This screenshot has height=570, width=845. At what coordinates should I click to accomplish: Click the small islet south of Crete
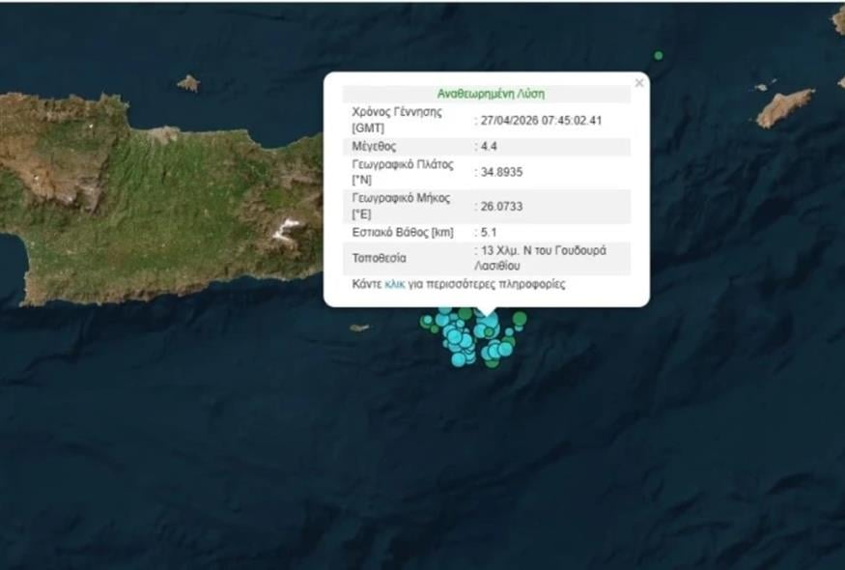click(359, 328)
